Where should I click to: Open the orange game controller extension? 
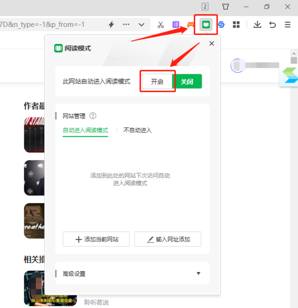(x=190, y=24)
